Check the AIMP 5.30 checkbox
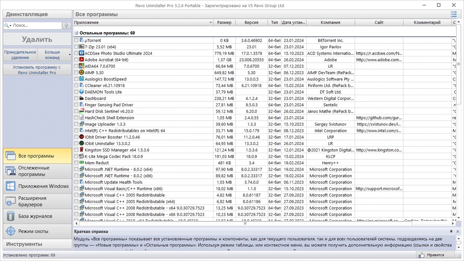 click(x=76, y=72)
